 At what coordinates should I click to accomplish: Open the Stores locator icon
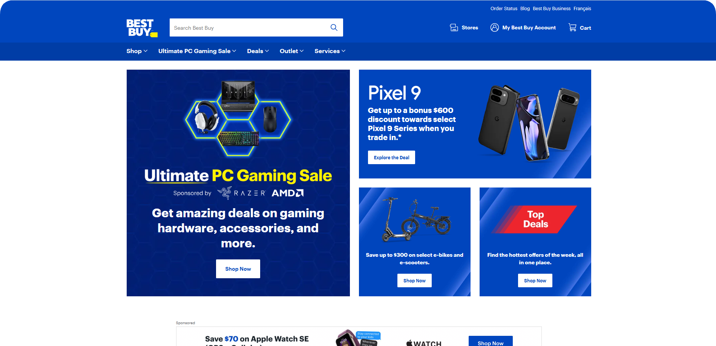(x=454, y=27)
